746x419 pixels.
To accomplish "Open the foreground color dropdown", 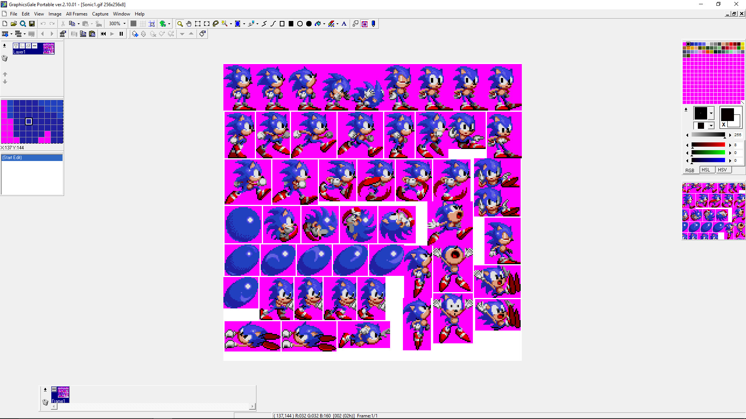I will tap(711, 113).
